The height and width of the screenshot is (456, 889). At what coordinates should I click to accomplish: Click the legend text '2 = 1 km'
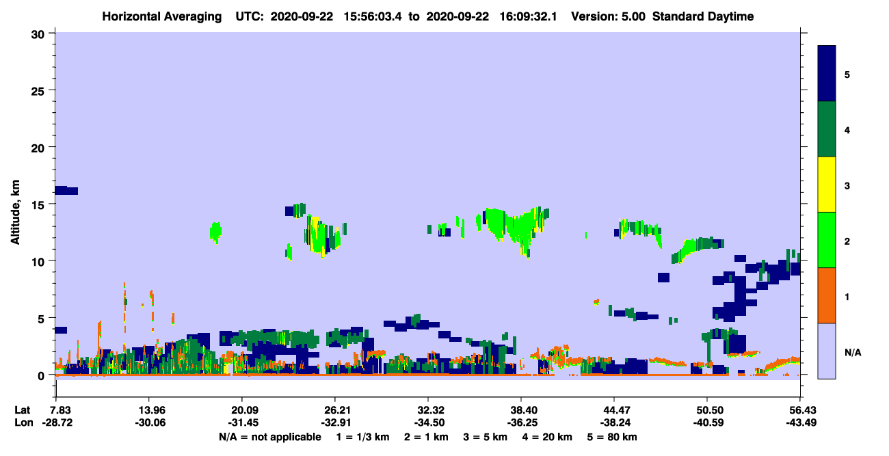426,437
